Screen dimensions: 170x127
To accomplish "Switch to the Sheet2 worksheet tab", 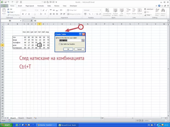I will point(21,118).
